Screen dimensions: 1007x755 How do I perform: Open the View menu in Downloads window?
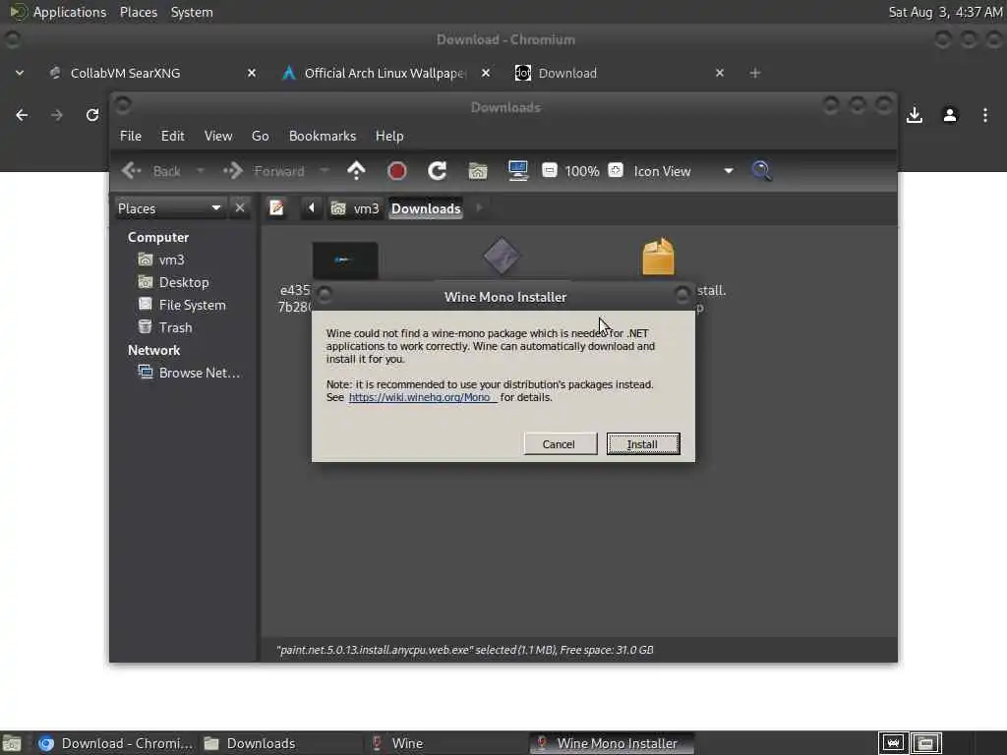pos(218,136)
